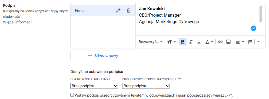Insert an image into the signature

228,42
